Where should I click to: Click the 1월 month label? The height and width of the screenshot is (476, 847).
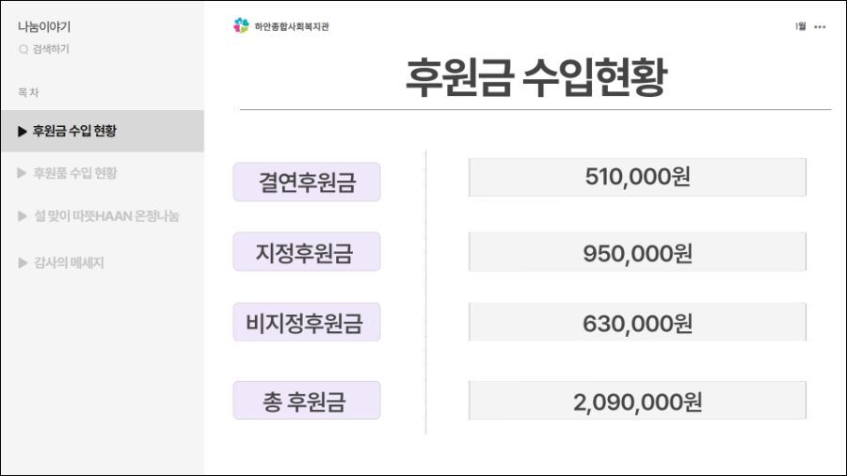click(x=801, y=26)
